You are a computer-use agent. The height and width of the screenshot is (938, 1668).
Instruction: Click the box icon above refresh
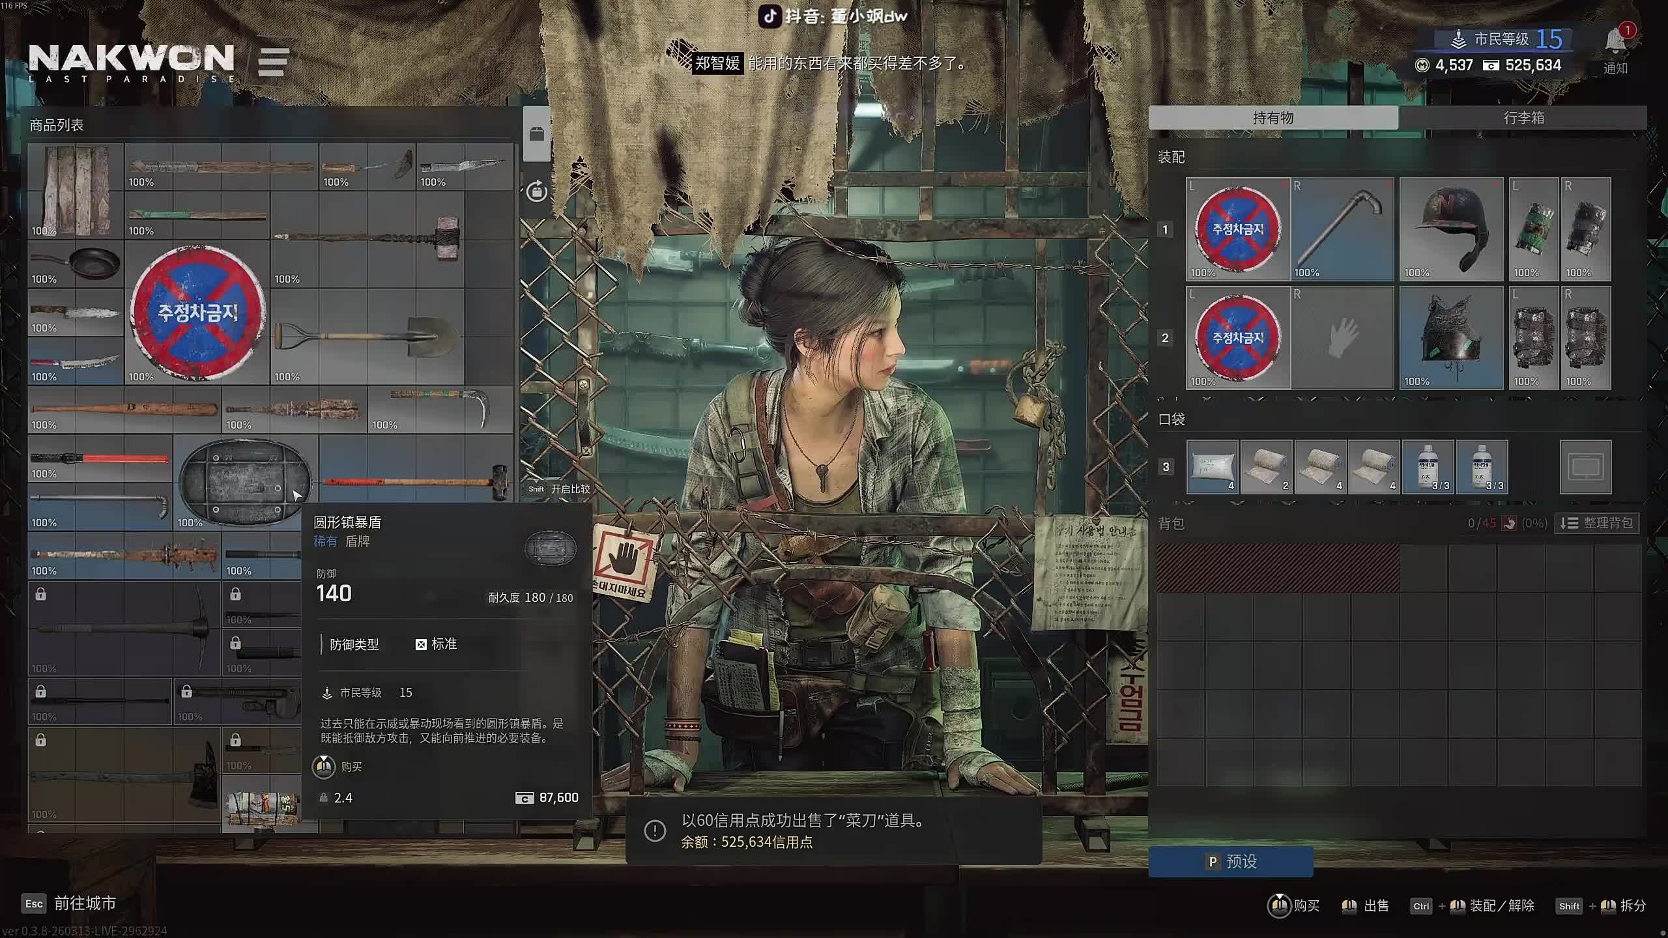click(536, 134)
